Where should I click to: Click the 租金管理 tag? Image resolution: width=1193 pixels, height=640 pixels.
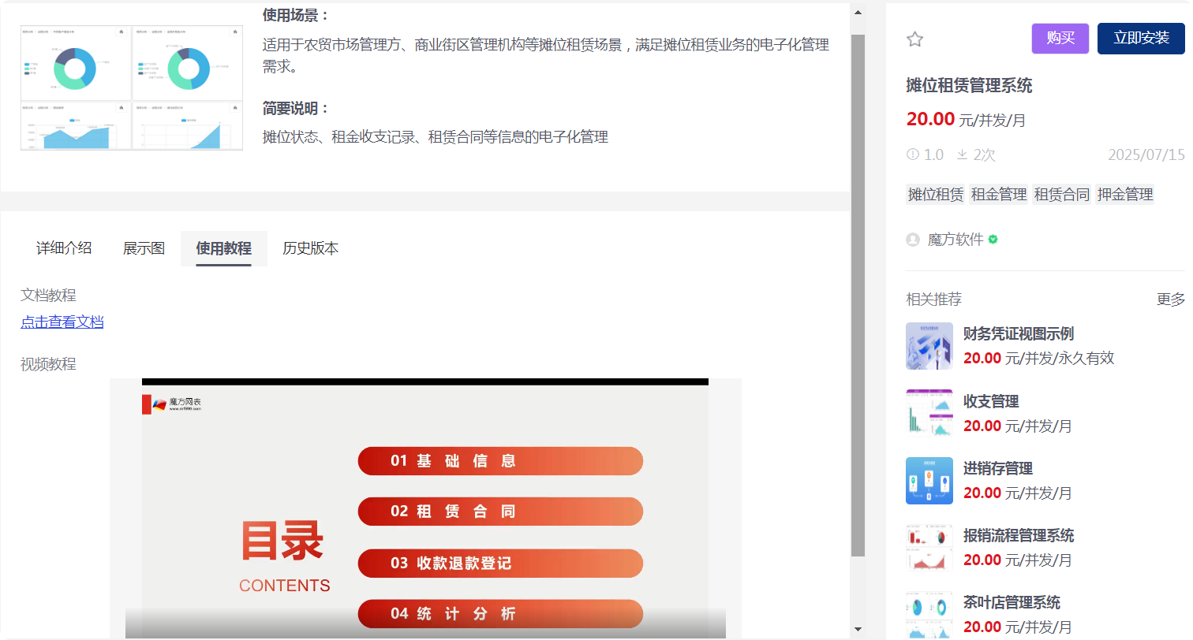(x=998, y=194)
